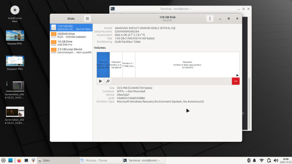Maximize the Disks window
Screen dimensions: 292x164
coord(229,19)
